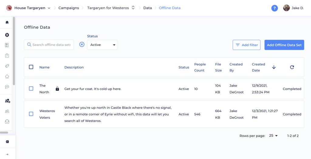Open the chat bubble icon in sidebar

point(7,87)
